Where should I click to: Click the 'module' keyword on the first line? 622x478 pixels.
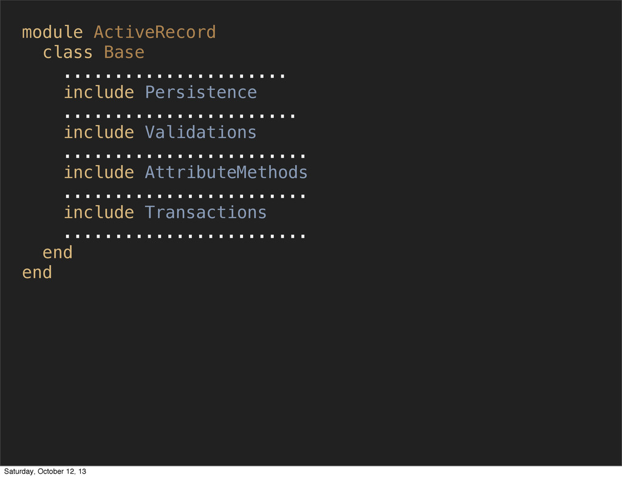point(52,32)
